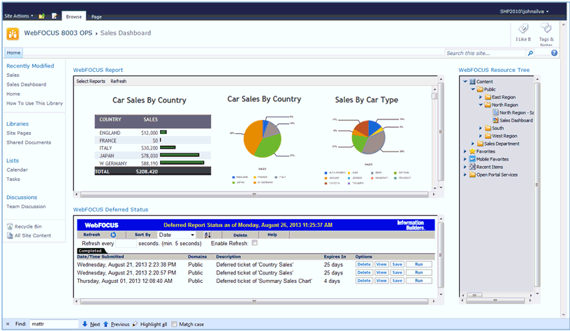Click the Find text input field

pyautogui.click(x=54, y=324)
